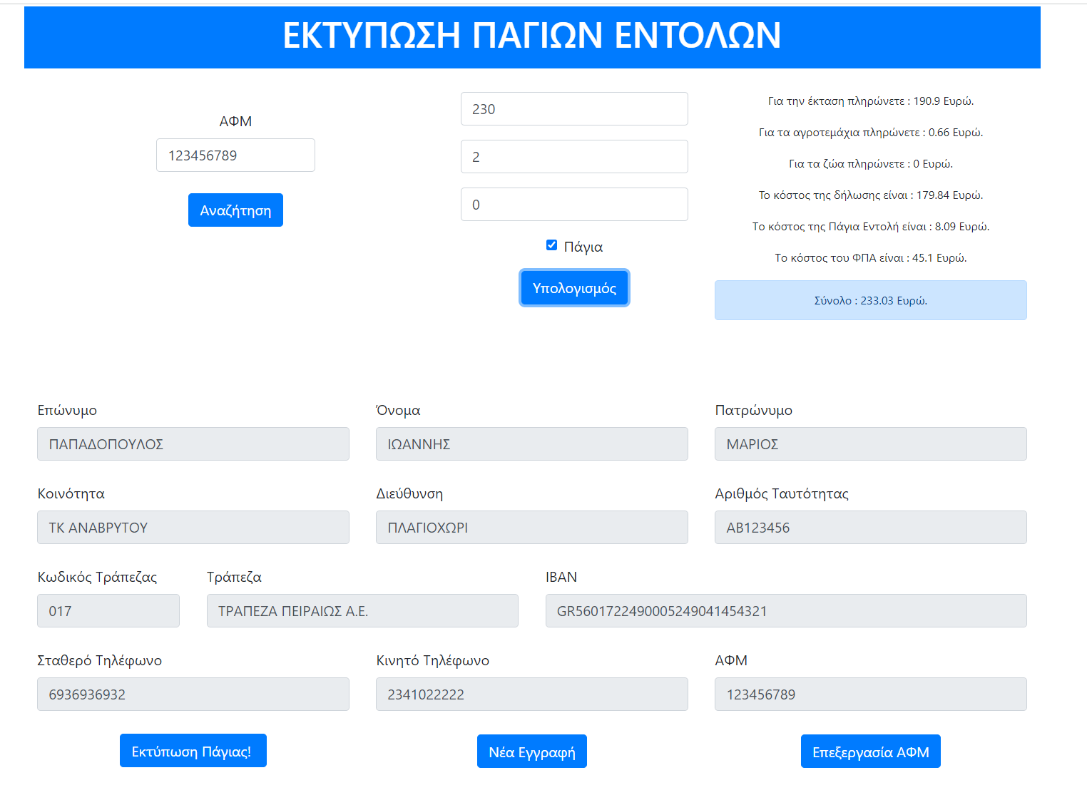Click the input field containing 230
The image size is (1087, 805).
tap(574, 109)
